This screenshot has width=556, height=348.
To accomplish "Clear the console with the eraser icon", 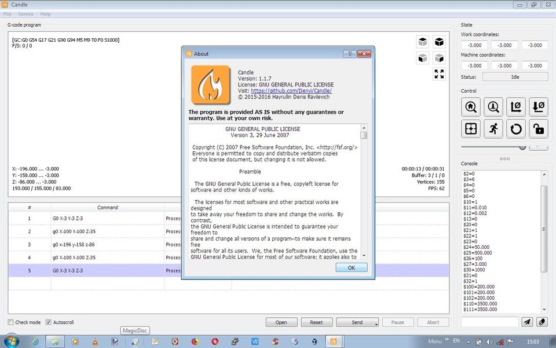I will [x=542, y=322].
